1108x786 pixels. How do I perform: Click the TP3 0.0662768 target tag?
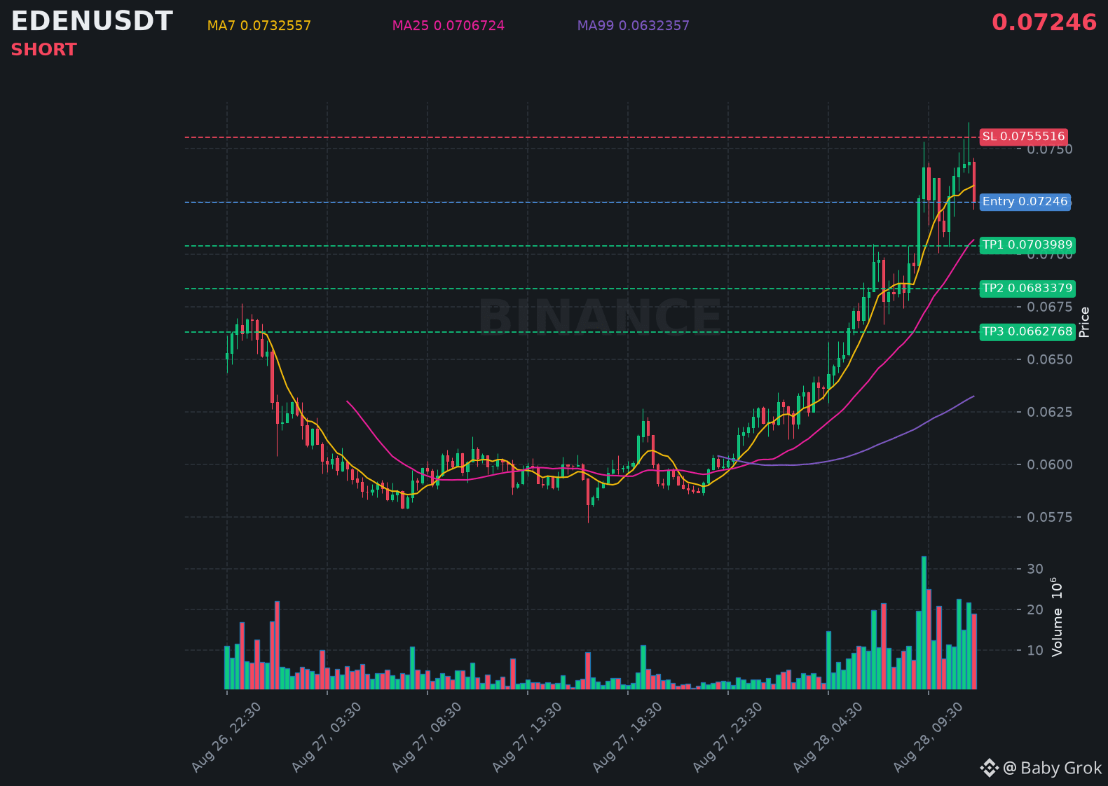click(x=1027, y=332)
